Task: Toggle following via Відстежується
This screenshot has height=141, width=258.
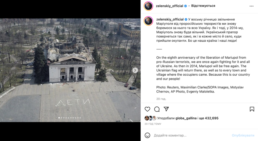Action: click(203, 6)
